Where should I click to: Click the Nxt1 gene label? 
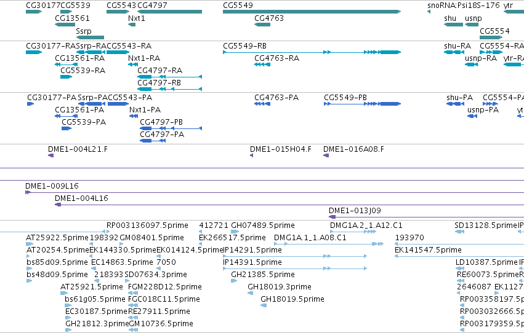(137, 18)
